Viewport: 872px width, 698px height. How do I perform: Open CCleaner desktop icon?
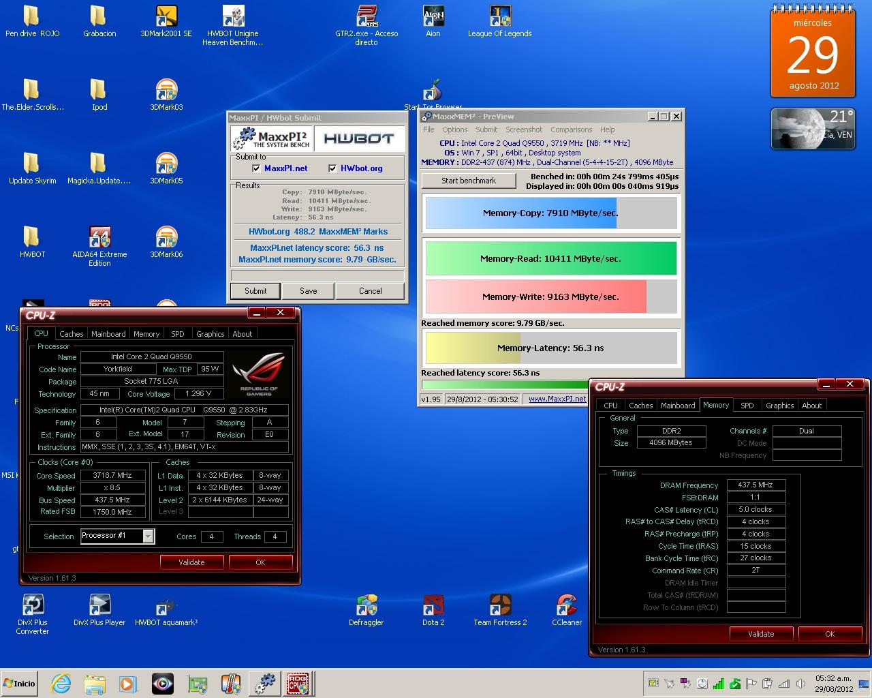click(x=567, y=610)
